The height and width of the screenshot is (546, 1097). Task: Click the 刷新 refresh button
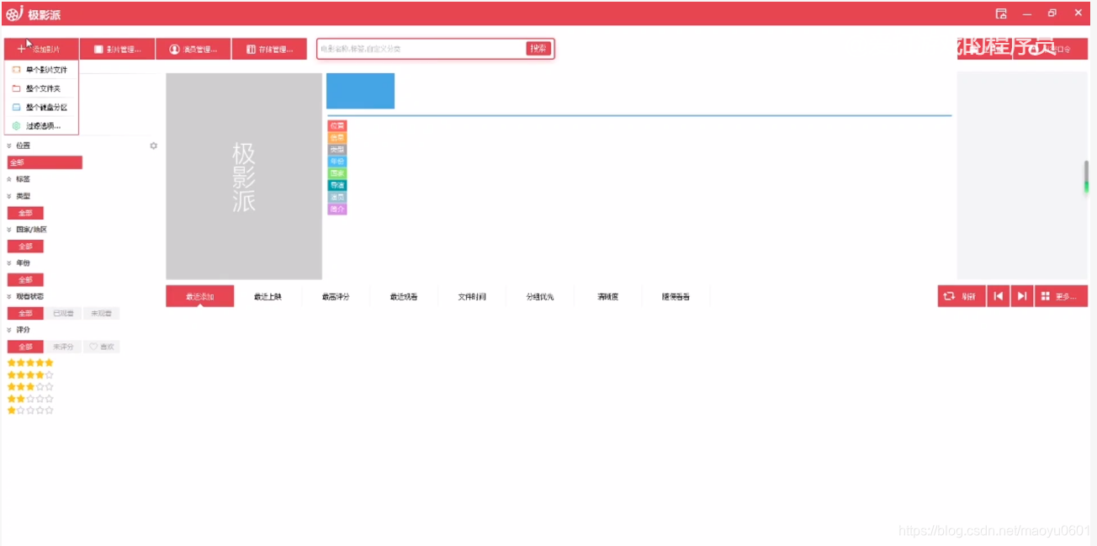[x=962, y=296]
